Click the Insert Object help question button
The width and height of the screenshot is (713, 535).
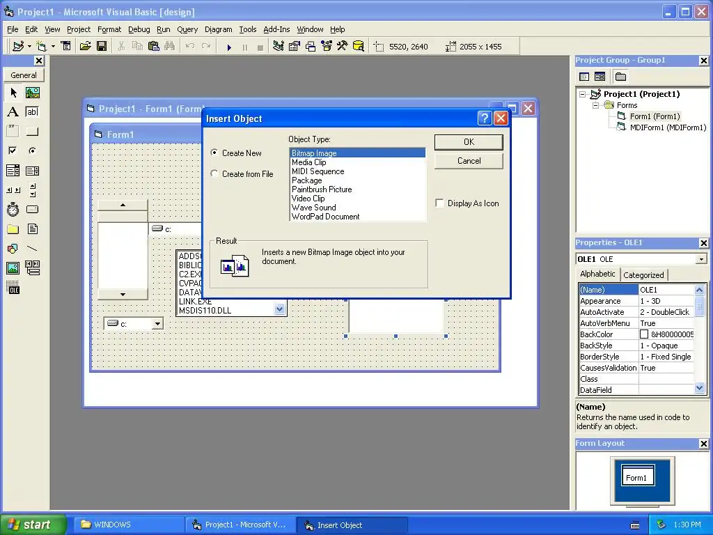tap(485, 118)
